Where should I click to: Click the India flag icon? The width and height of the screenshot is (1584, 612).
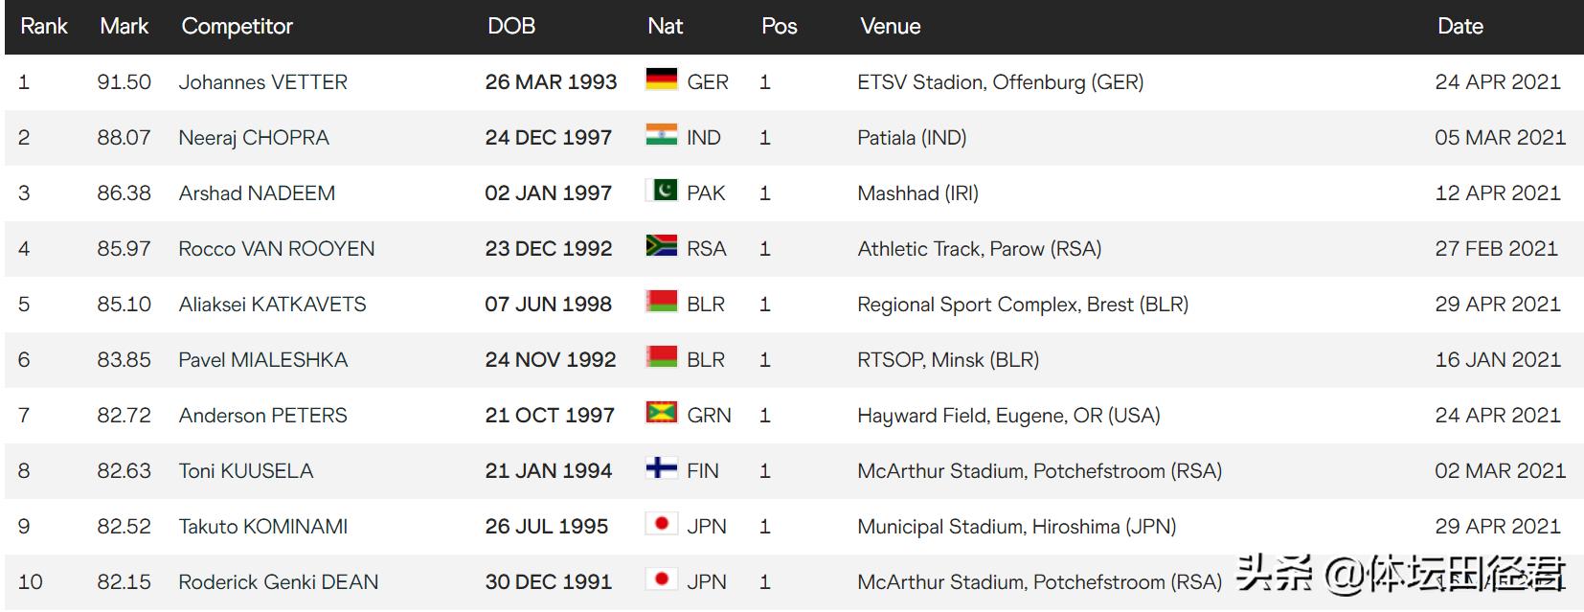tap(661, 135)
